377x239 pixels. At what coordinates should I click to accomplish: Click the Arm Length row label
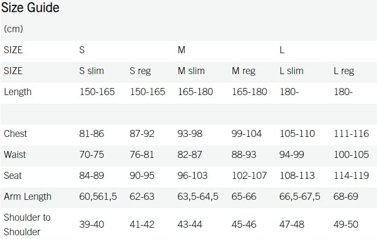pos(28,197)
